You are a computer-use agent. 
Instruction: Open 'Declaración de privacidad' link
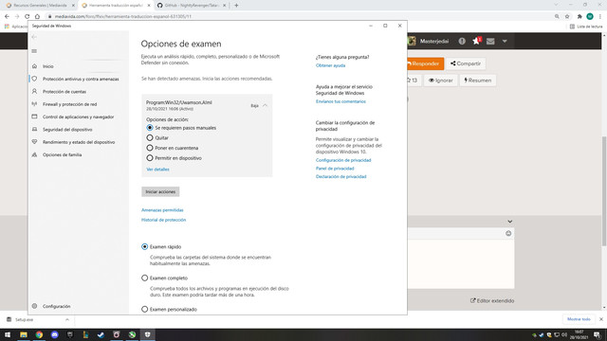tap(340, 176)
